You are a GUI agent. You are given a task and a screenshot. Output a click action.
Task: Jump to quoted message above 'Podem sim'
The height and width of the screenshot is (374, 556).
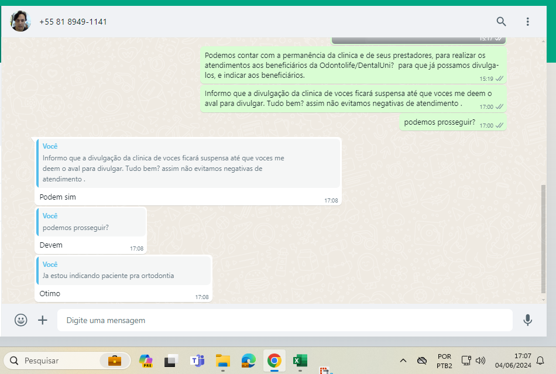pyautogui.click(x=188, y=163)
